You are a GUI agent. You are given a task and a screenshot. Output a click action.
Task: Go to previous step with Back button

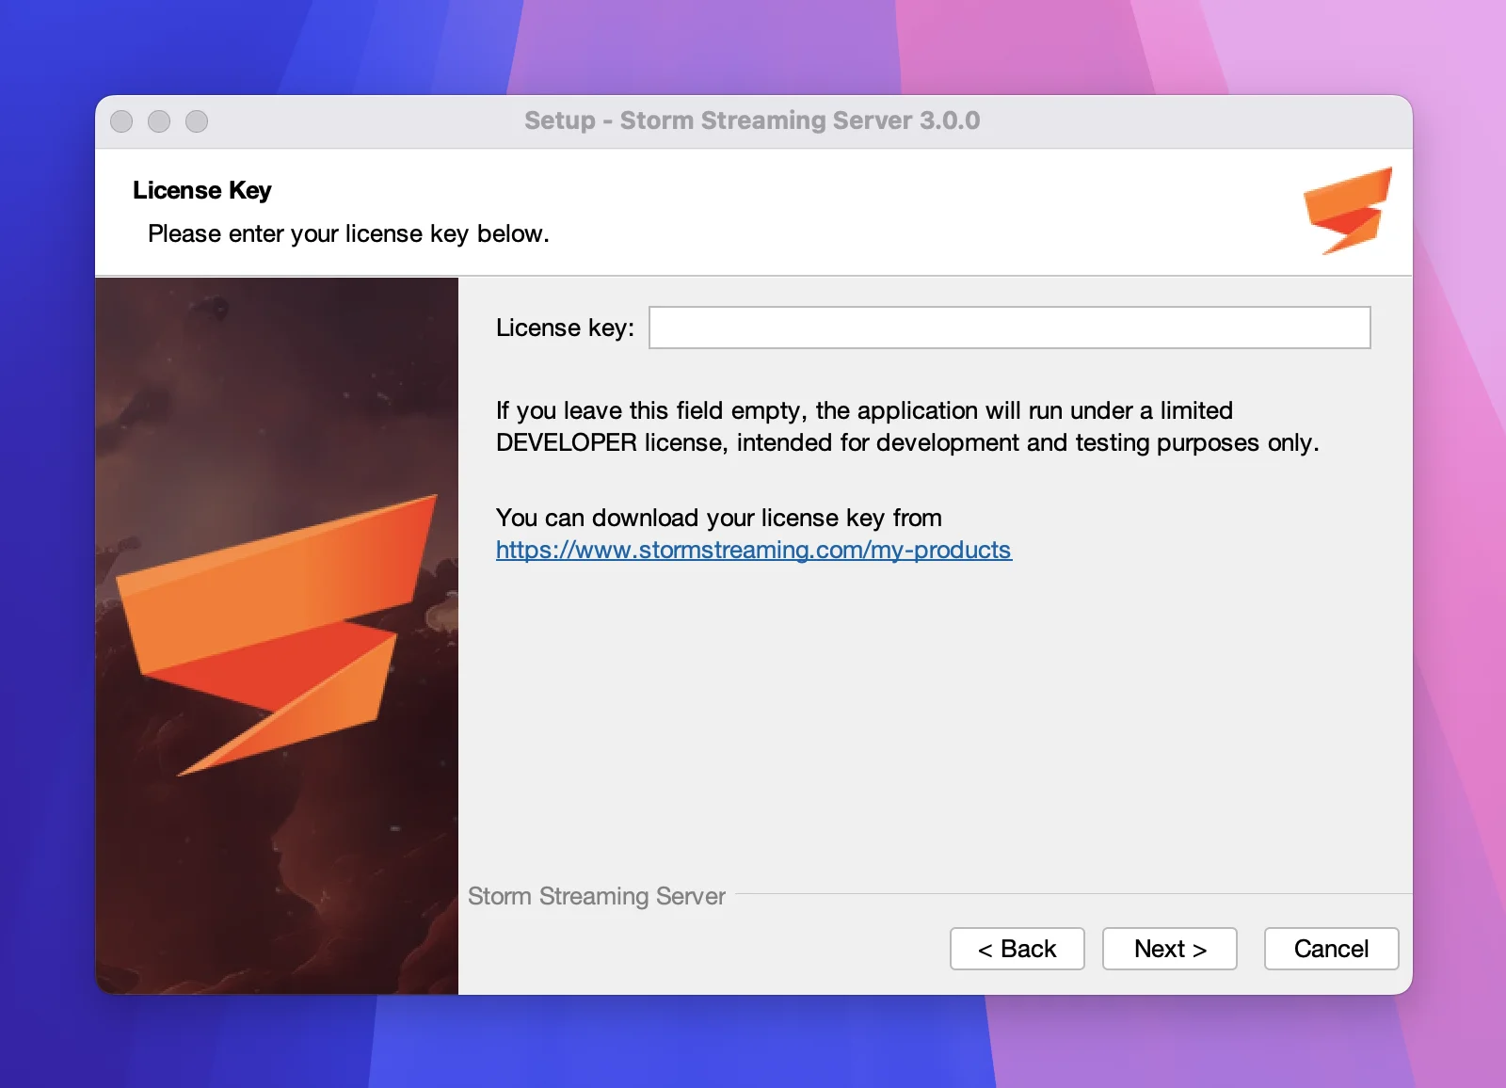(1017, 949)
